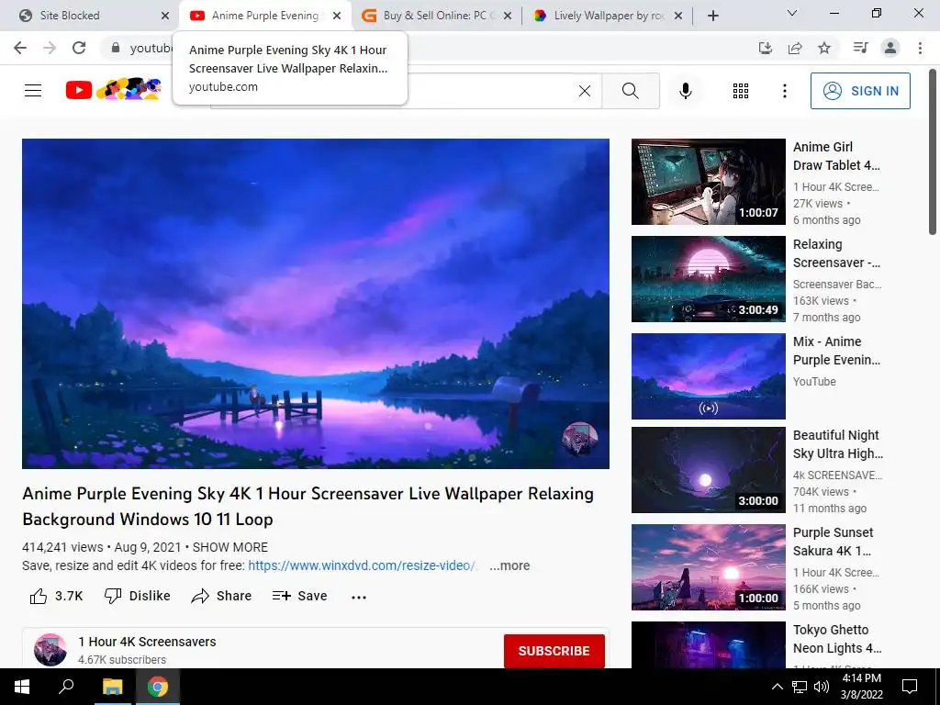The image size is (940, 705).
Task: Click Beautiful Night Sky Ultra High title
Action: pyautogui.click(x=837, y=444)
